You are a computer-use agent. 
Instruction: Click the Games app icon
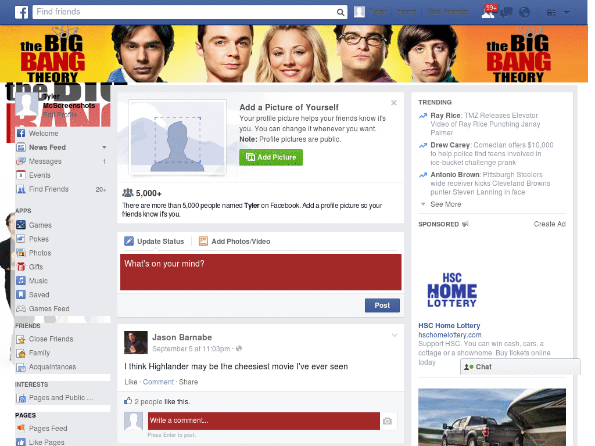tap(21, 225)
